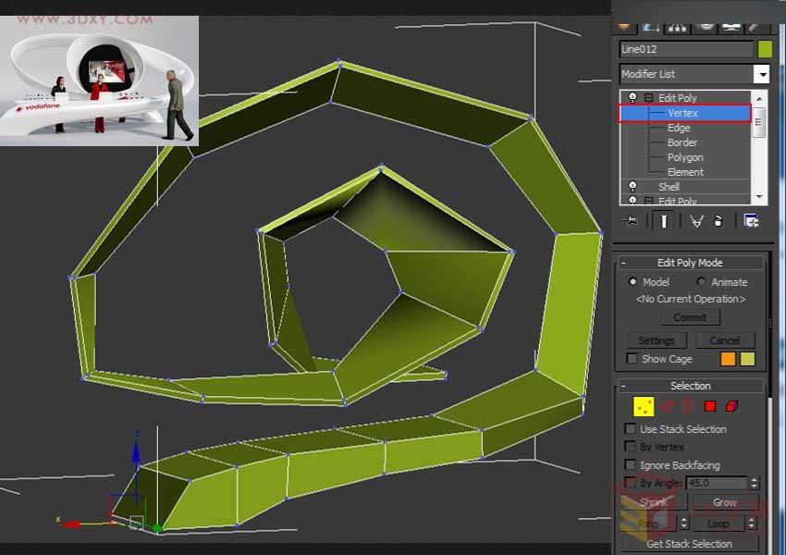Open the orange cage color swatch

pyautogui.click(x=728, y=359)
